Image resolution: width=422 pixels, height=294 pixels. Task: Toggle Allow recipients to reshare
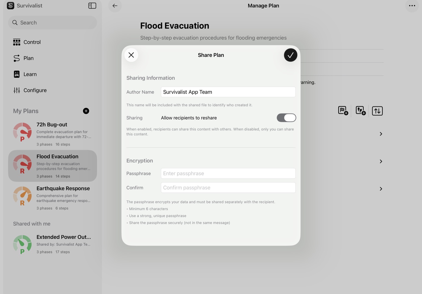tap(286, 118)
